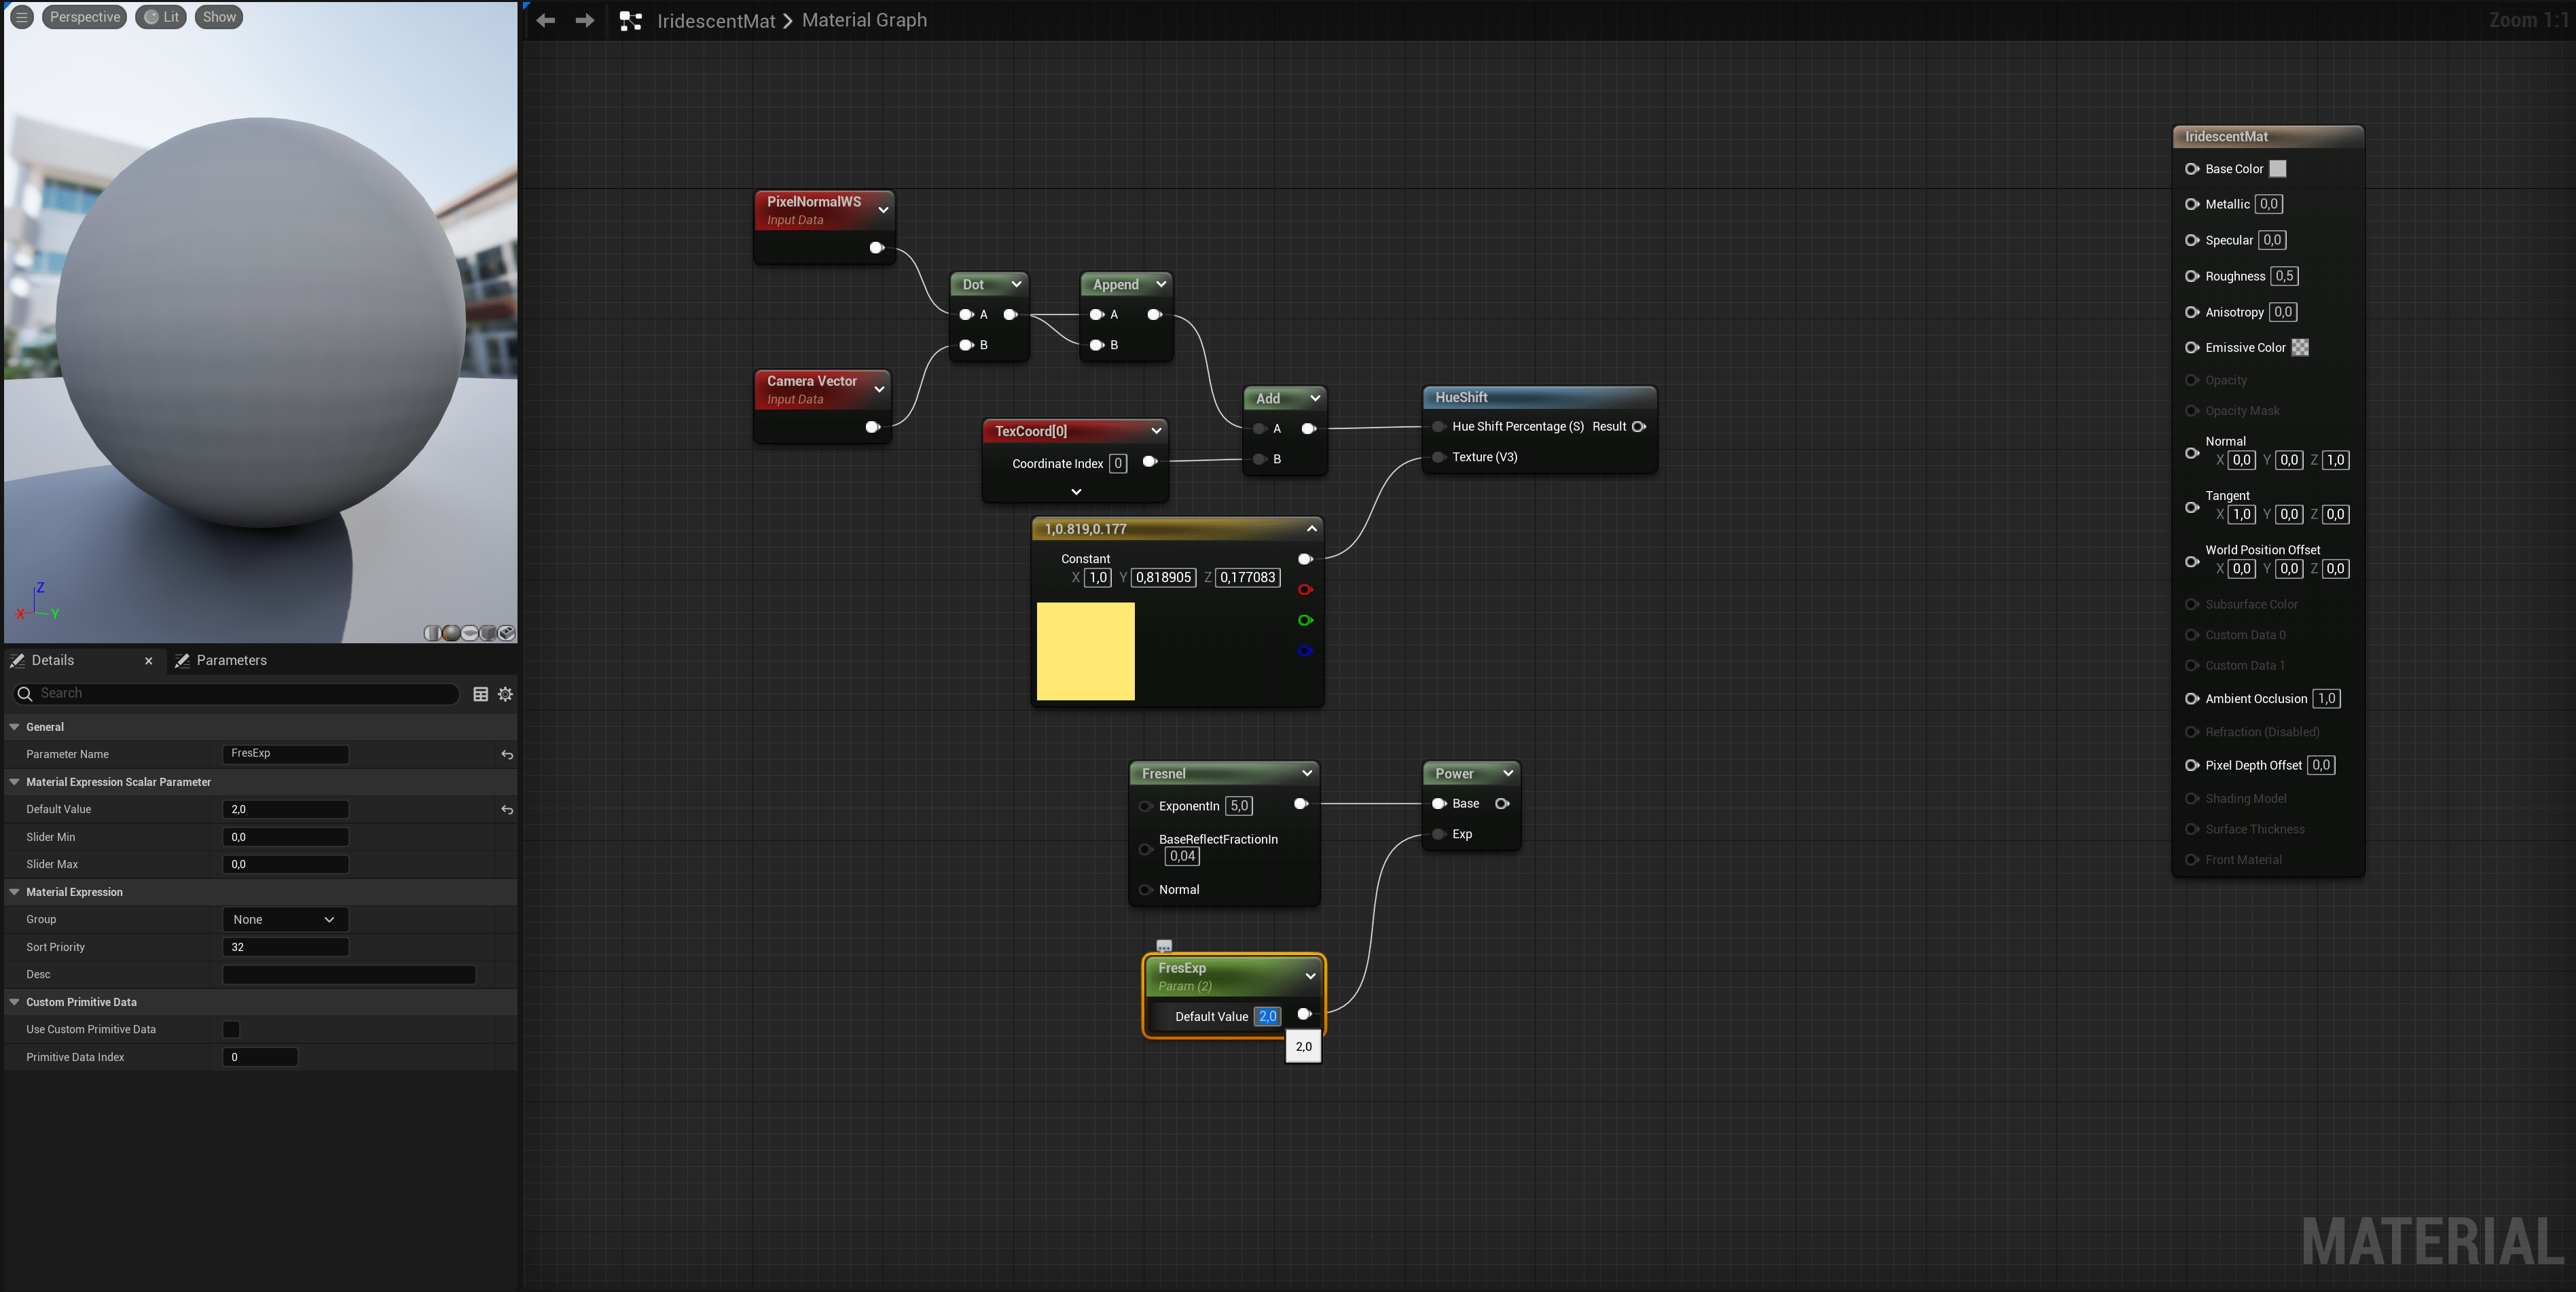This screenshot has height=1292, width=2576.
Task: Click property matrix table view icon
Action: [480, 694]
